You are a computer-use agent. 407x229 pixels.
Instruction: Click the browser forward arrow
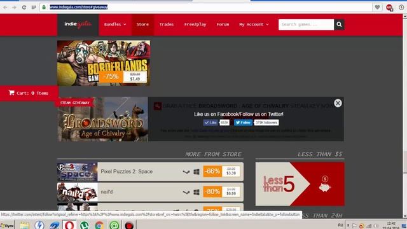click(14, 8)
